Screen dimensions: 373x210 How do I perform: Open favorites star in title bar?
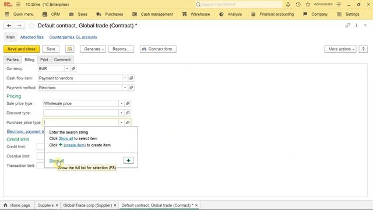pyautogui.click(x=308, y=4)
